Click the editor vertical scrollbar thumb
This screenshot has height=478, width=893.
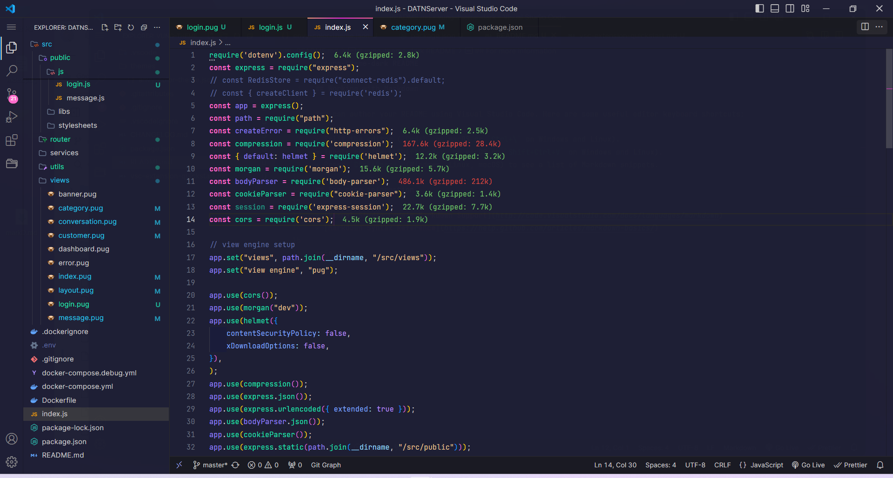pos(889,98)
